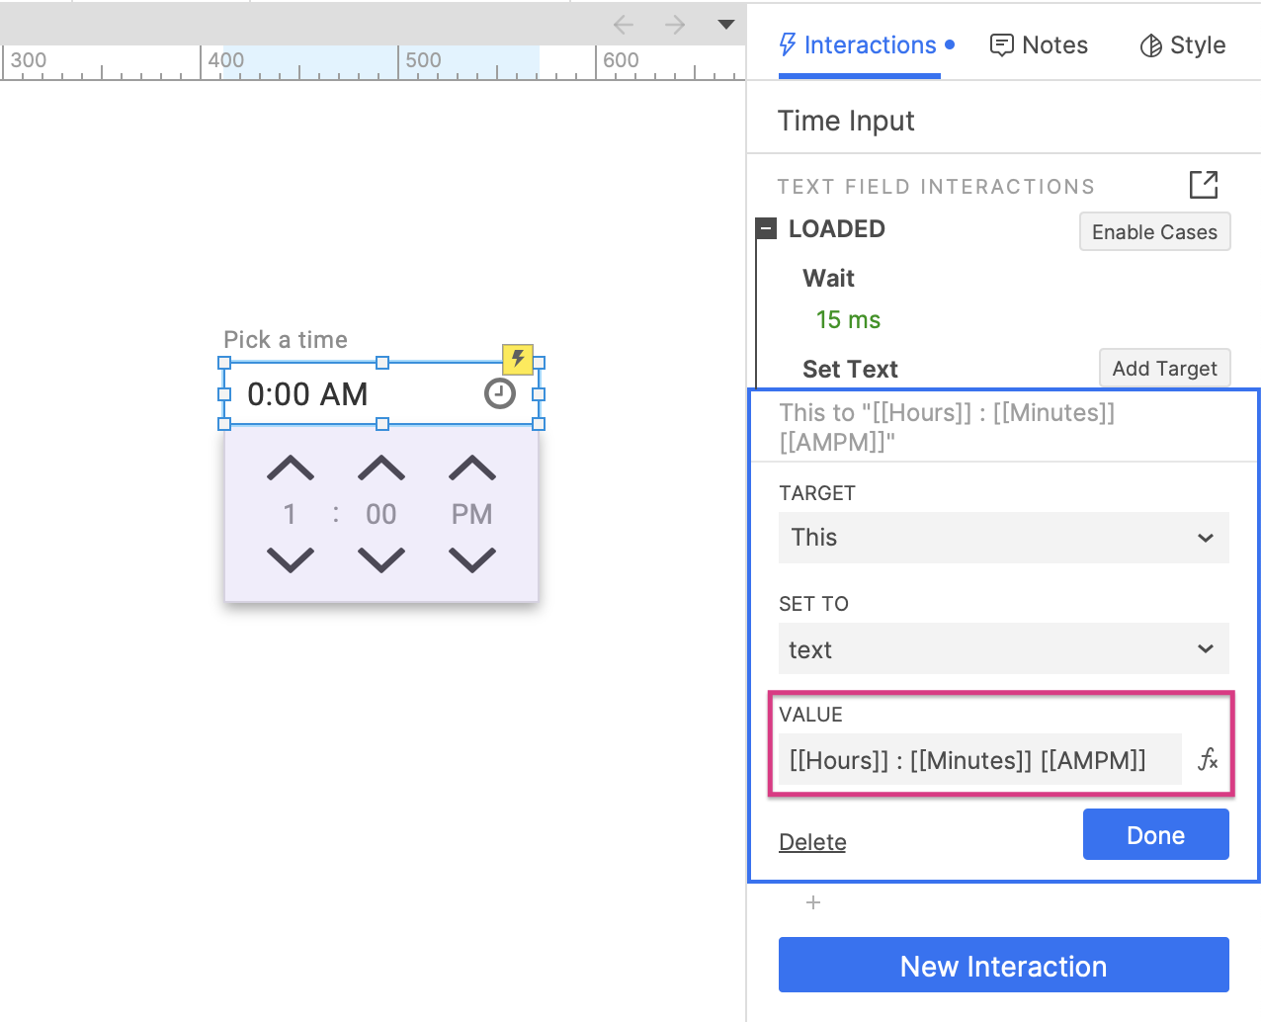Click the Enable Cases button

1154,232
